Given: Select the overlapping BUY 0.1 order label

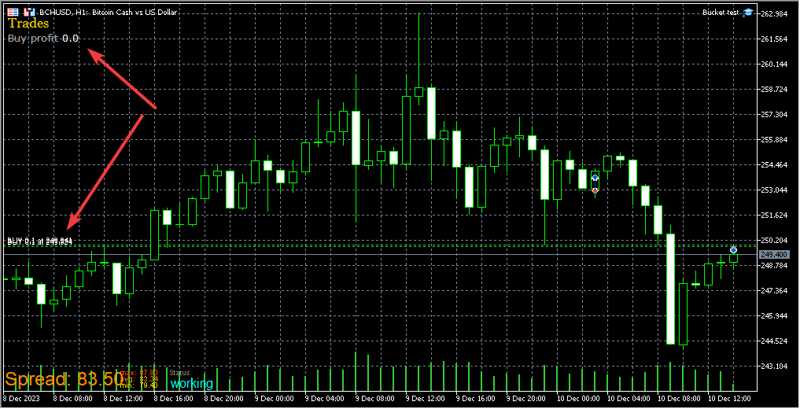Looking at the screenshot, I should (x=40, y=241).
